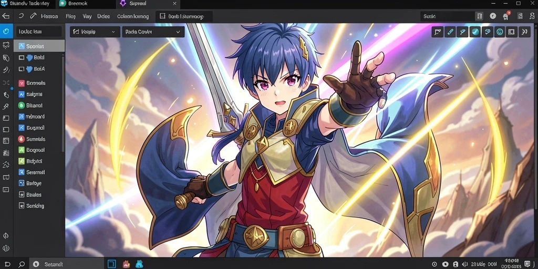Open the cyan square app in the taskbar
The image size is (538, 269).
tap(112, 264)
